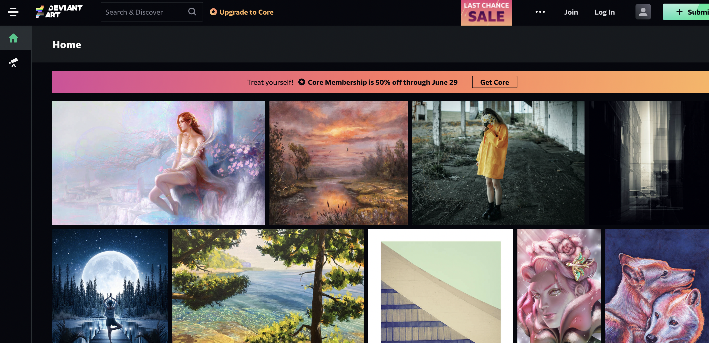Click the user profile avatar icon
Viewport: 709px width, 343px height.
(643, 12)
